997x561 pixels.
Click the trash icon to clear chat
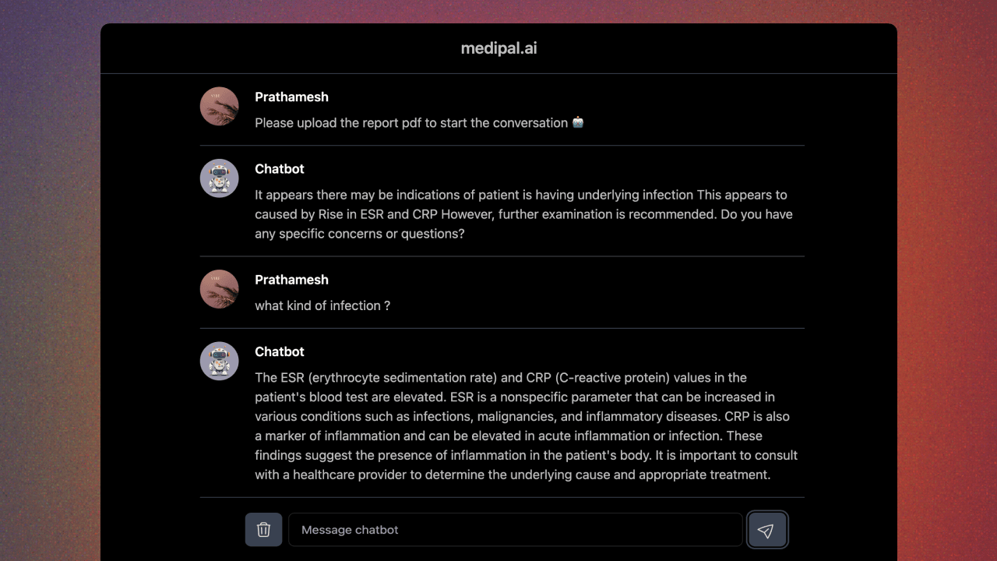point(263,530)
